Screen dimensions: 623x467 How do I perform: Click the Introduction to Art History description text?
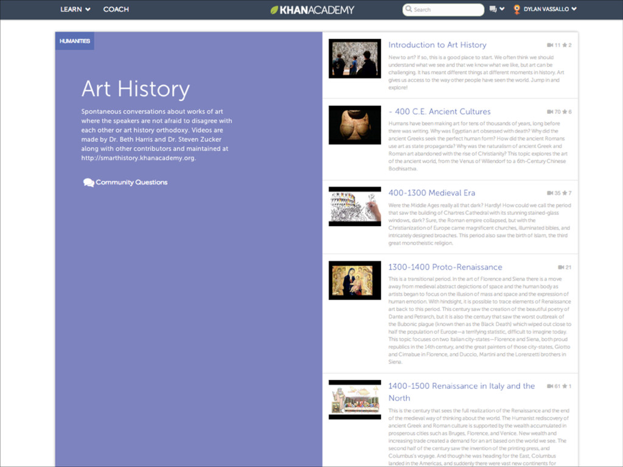[476, 72]
